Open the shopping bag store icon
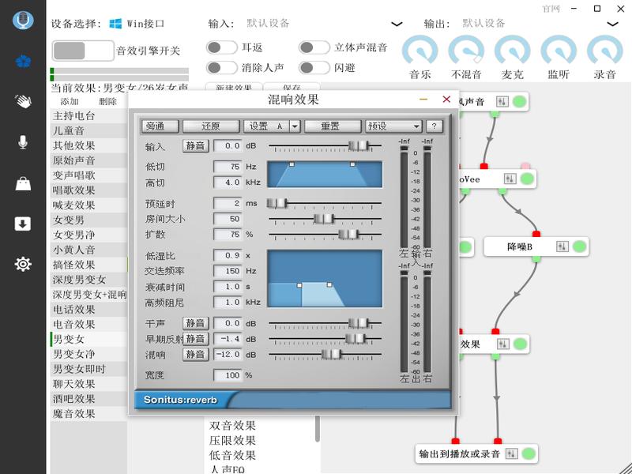Screen dimensions: 632x474 tap(23, 183)
